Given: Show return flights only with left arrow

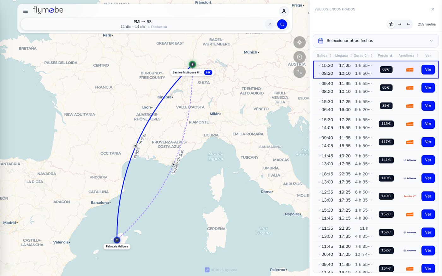Looking at the screenshot, I should coord(408,24).
